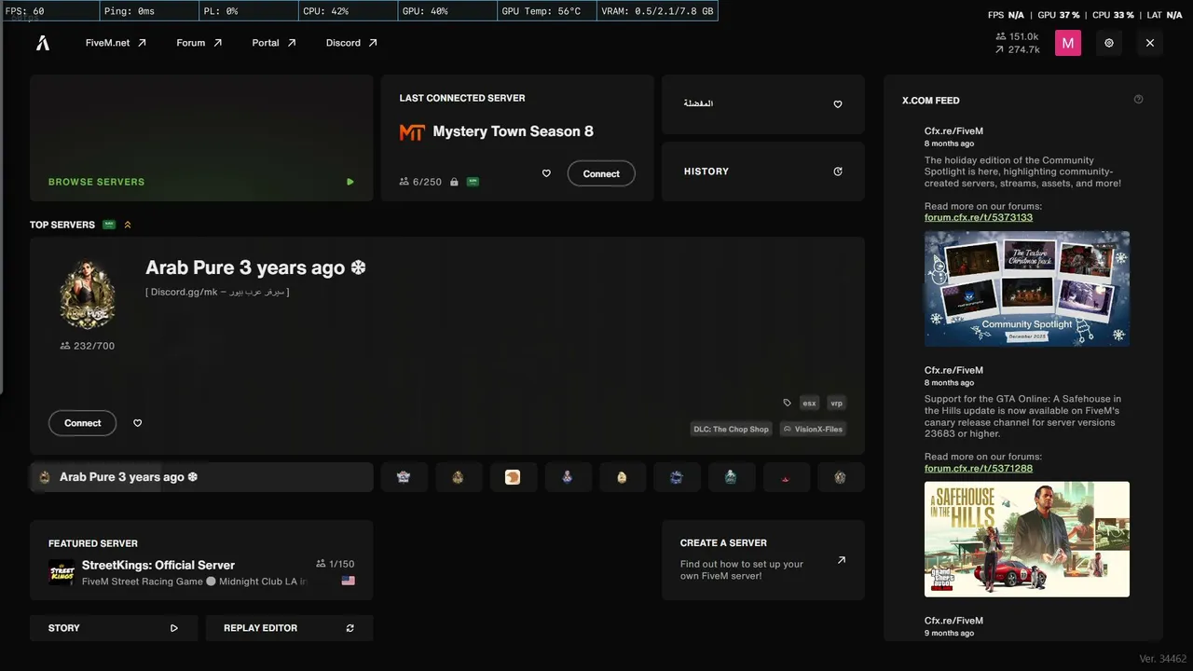Viewport: 1193px width, 671px height.
Task: Click the Ver. 34462 version label
Action: point(1163,659)
